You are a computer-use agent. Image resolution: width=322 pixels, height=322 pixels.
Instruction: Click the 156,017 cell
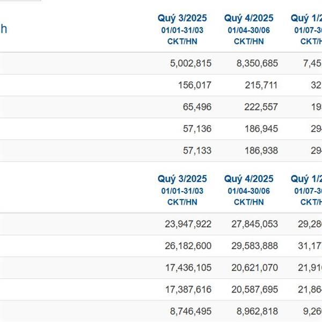(195, 85)
